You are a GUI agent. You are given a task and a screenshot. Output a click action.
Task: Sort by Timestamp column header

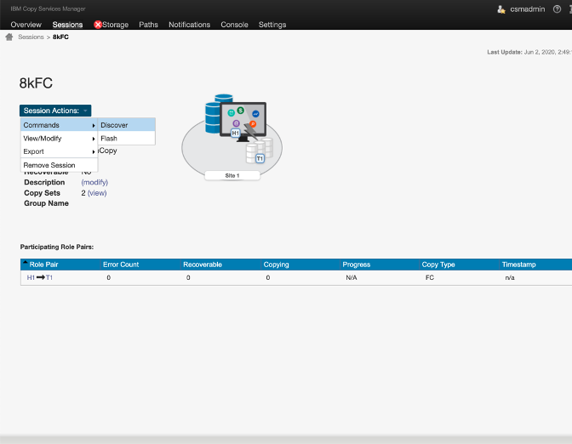(x=518, y=265)
